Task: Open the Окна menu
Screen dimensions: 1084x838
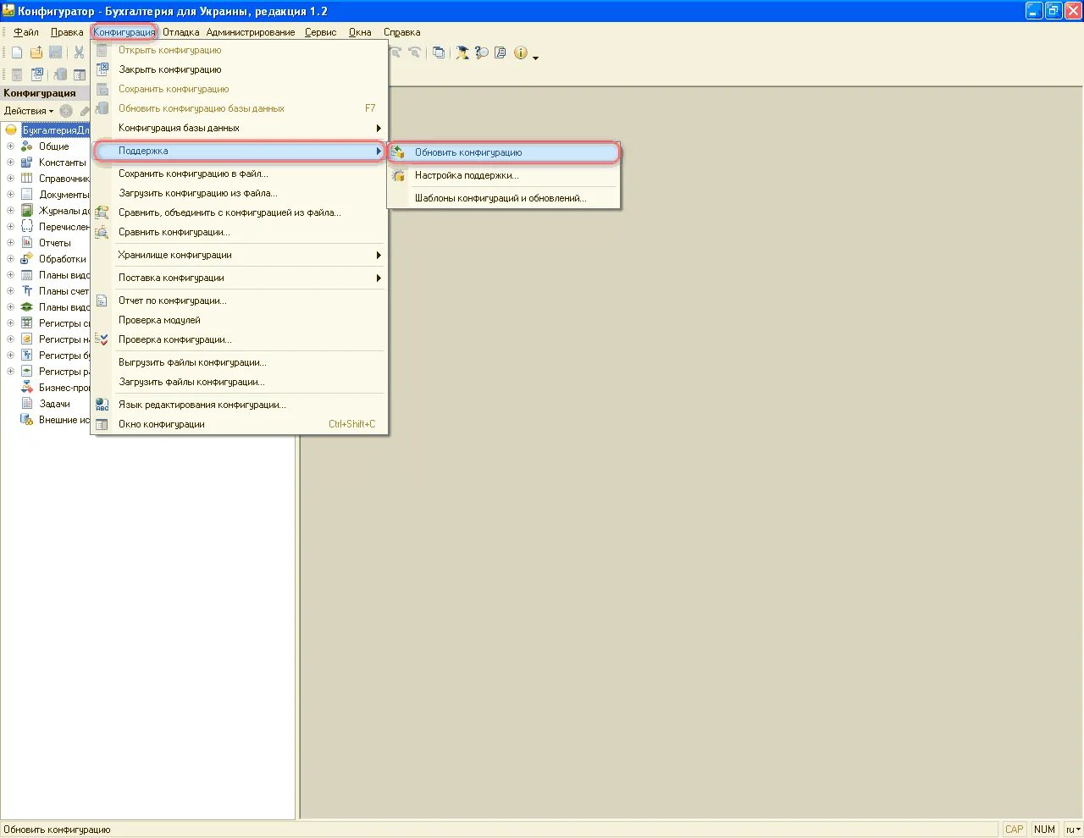Action: pyautogui.click(x=360, y=32)
